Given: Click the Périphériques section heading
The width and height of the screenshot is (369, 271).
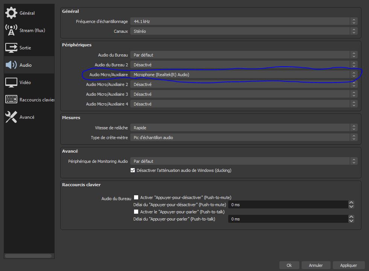Looking at the screenshot, I should click(77, 45).
